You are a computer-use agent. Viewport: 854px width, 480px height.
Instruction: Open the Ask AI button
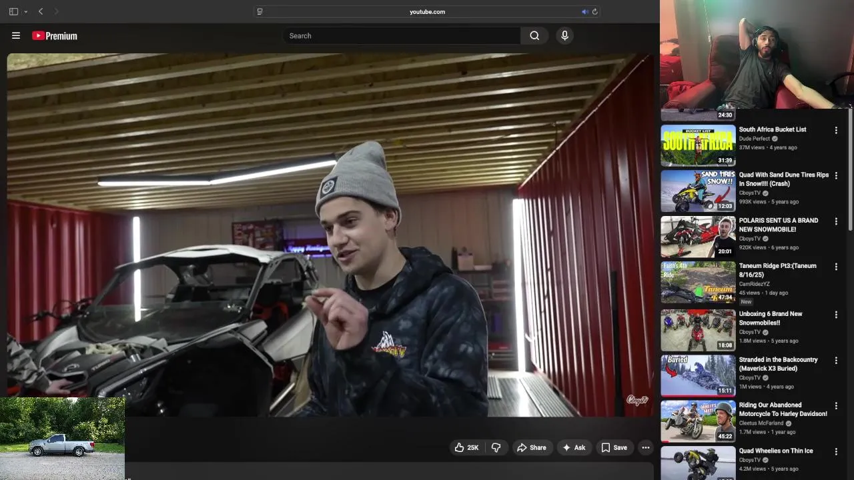(x=573, y=447)
